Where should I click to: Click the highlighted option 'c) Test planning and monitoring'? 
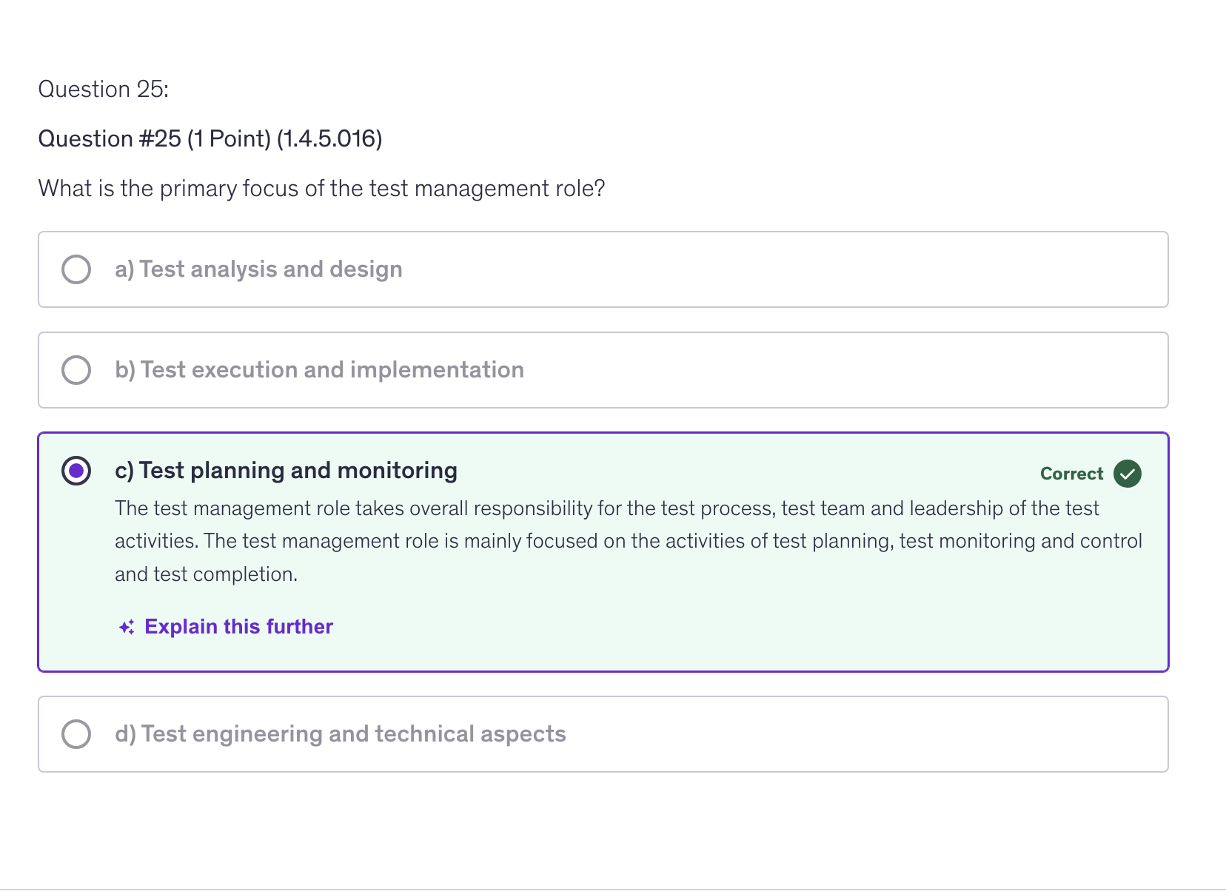tap(285, 471)
